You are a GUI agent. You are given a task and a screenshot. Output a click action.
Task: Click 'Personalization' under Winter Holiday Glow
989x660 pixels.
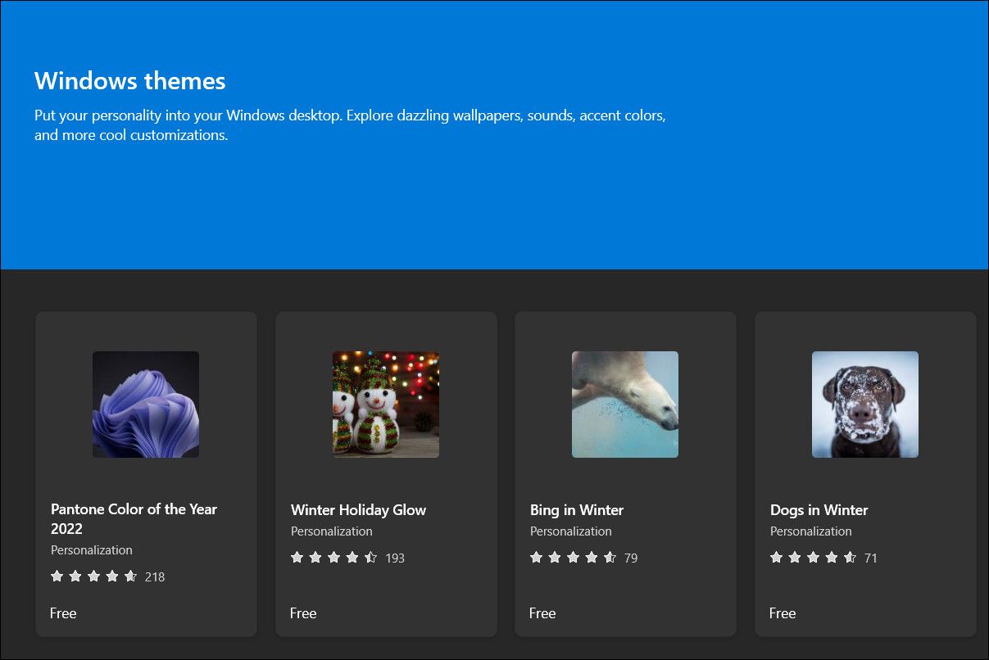[x=331, y=531]
